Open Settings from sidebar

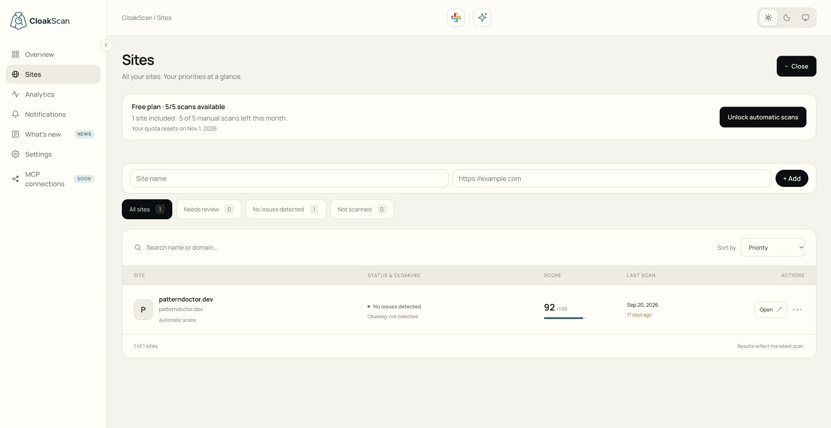[x=53, y=154]
